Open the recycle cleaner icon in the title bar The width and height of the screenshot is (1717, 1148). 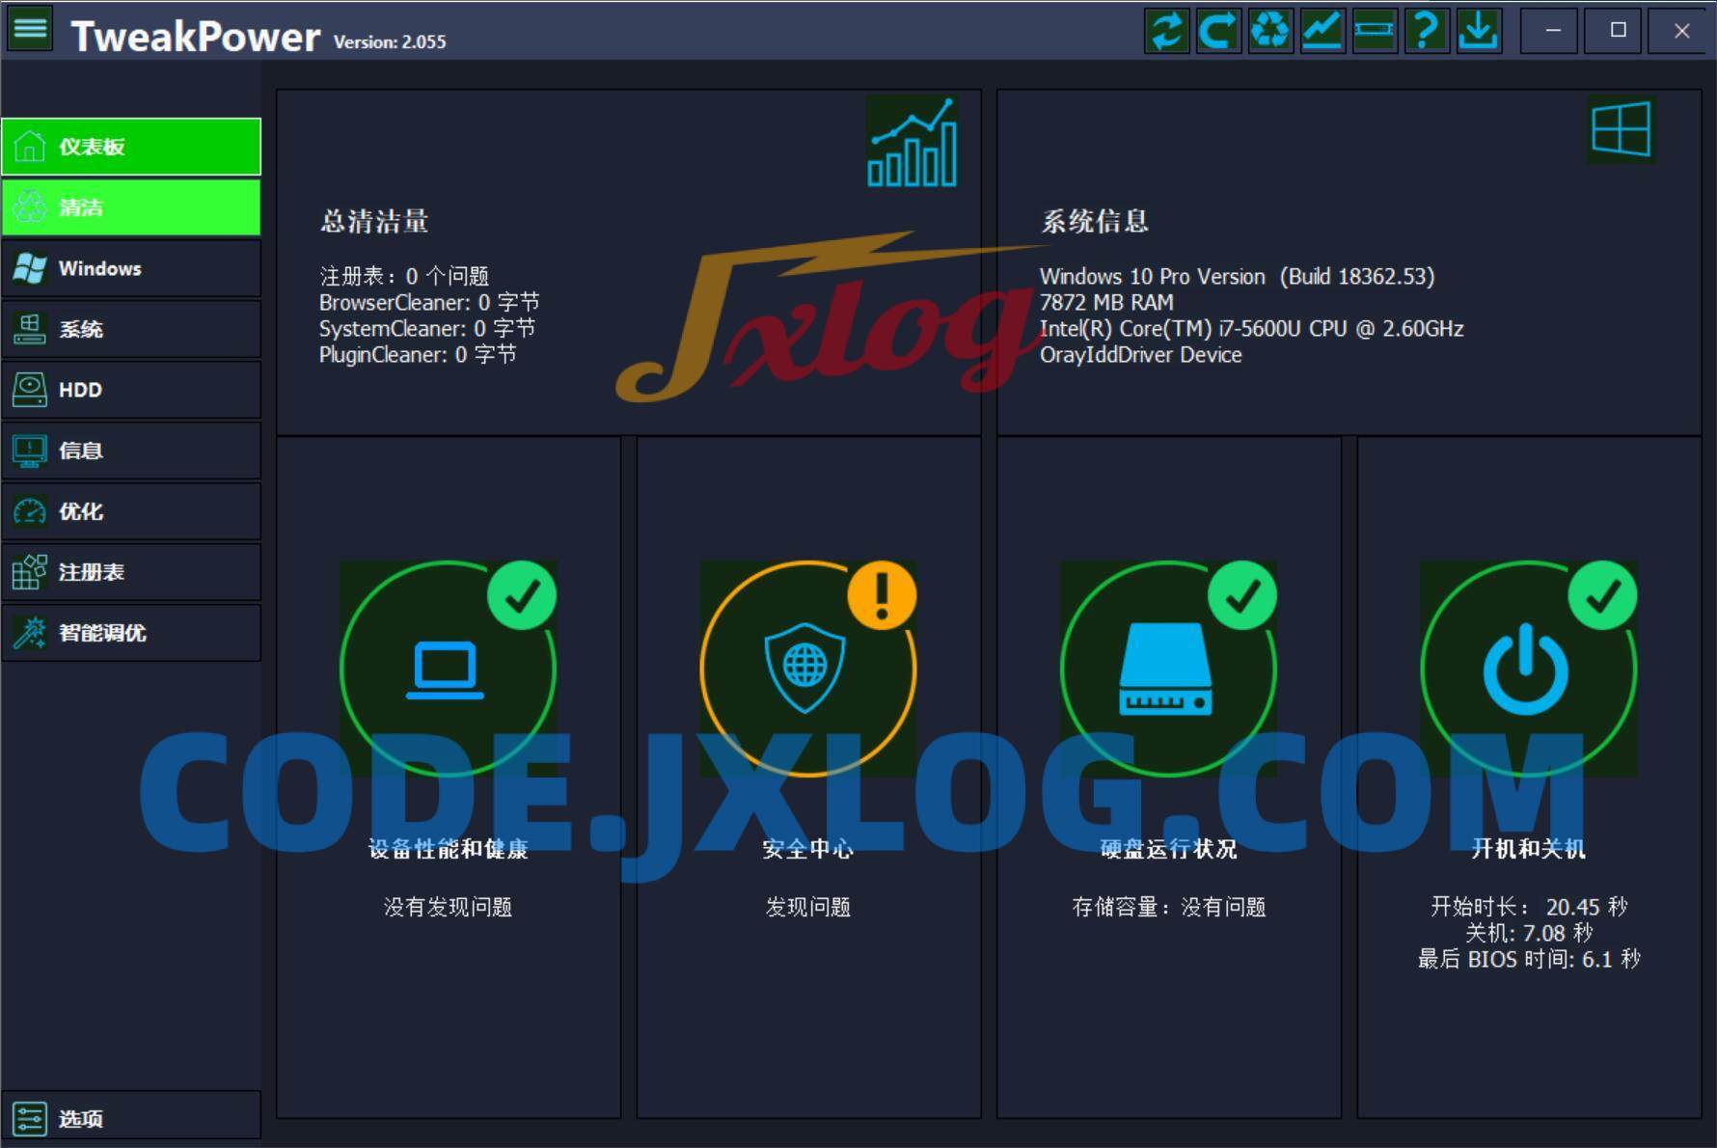(1270, 30)
